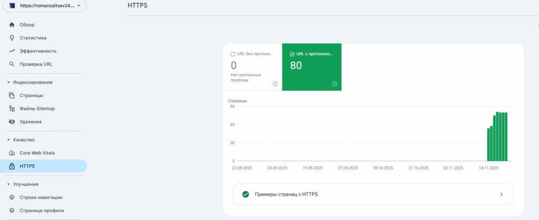Click the help icon in green HTTPS card
This screenshot has width=539, height=220.
[x=334, y=84]
